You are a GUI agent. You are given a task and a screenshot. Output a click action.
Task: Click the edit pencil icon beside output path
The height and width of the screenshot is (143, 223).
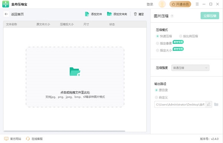click(x=209, y=104)
